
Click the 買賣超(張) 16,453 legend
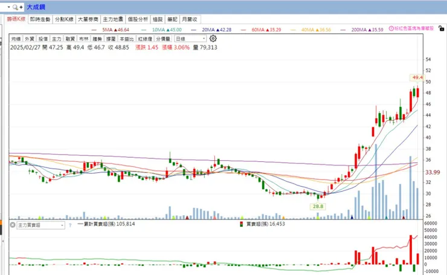pos(265,224)
